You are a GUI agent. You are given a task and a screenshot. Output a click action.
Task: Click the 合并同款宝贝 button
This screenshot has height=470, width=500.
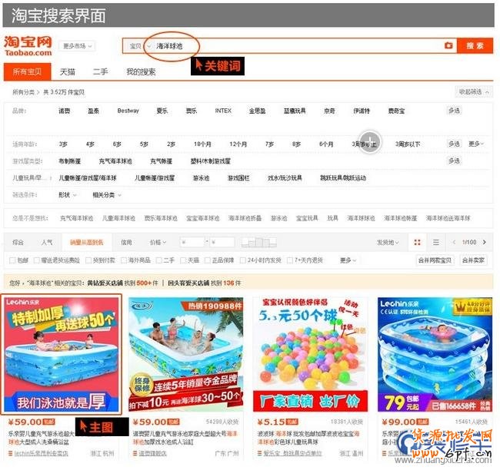[435, 260]
